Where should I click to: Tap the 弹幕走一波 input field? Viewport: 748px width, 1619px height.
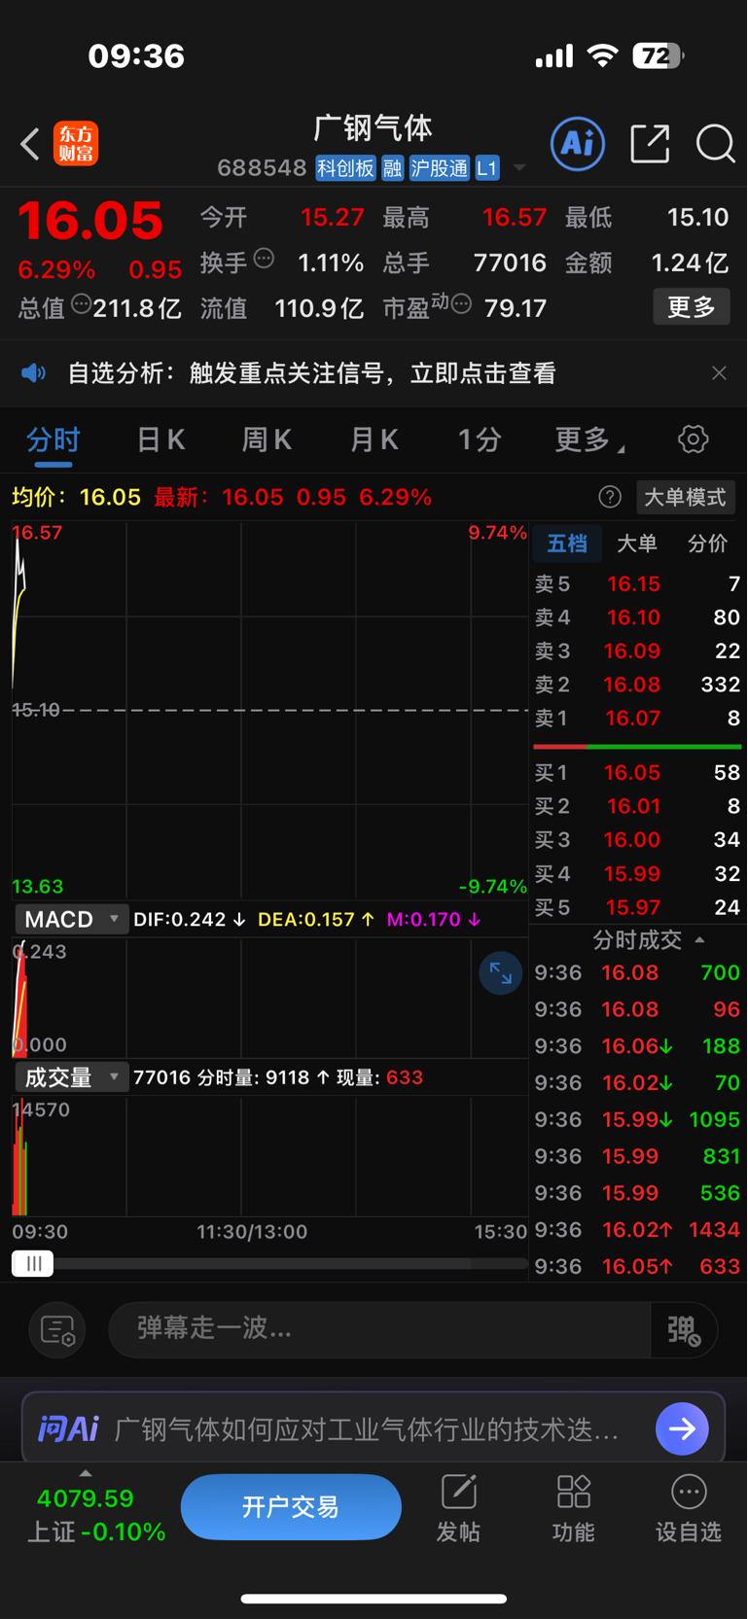click(379, 1330)
